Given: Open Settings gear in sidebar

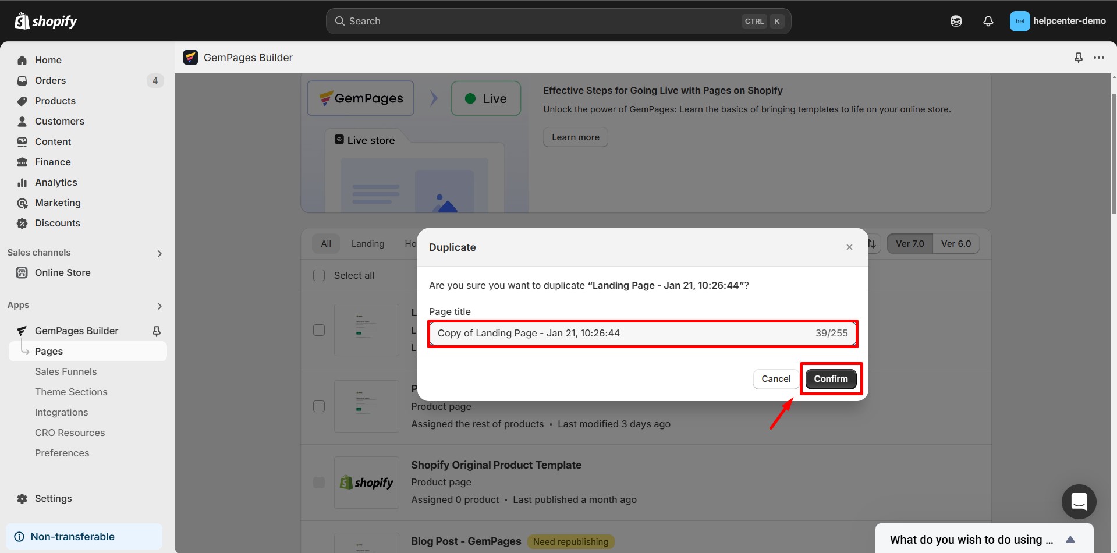Looking at the screenshot, I should pyautogui.click(x=22, y=499).
